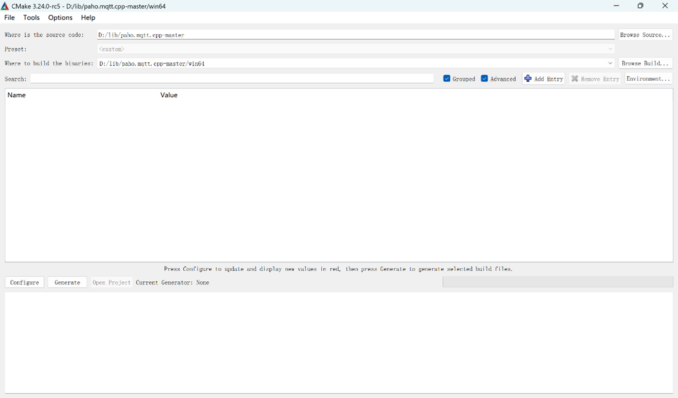Toggle the Advanced checkbox

pyautogui.click(x=484, y=78)
